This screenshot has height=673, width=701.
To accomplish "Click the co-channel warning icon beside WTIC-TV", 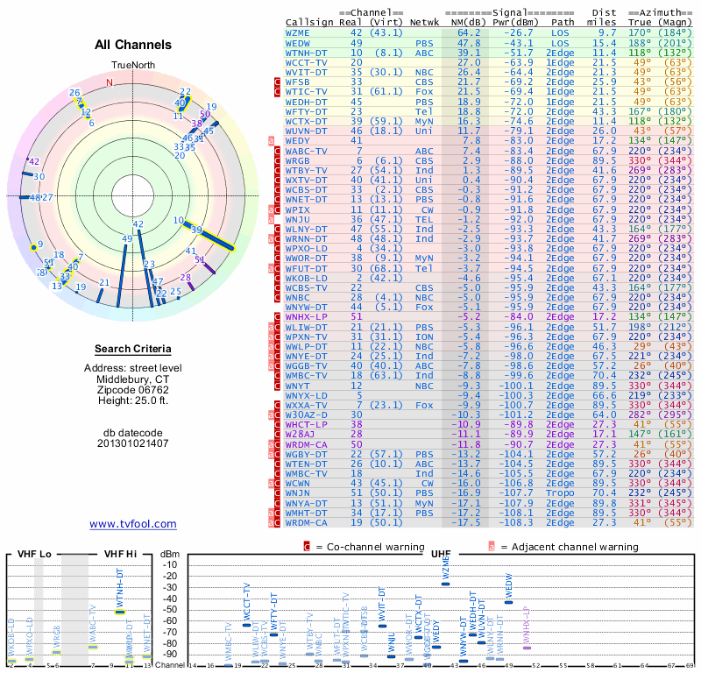I will tap(277, 92).
